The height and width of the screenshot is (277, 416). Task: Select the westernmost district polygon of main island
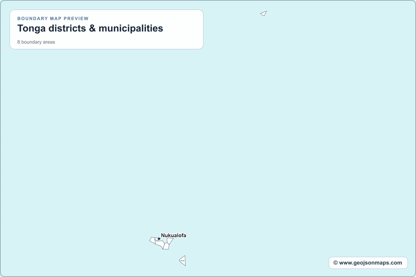click(153, 240)
